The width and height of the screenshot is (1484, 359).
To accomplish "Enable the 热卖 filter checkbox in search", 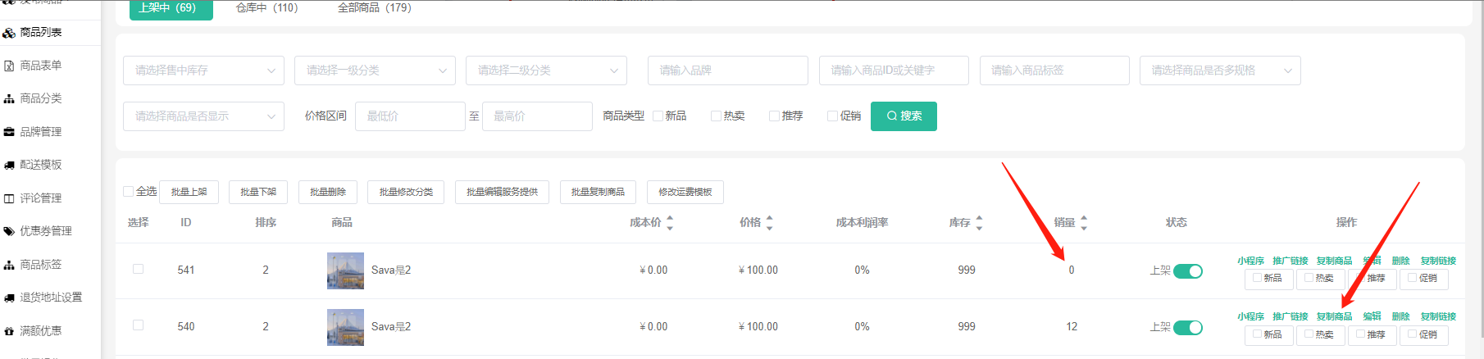I will click(x=716, y=116).
